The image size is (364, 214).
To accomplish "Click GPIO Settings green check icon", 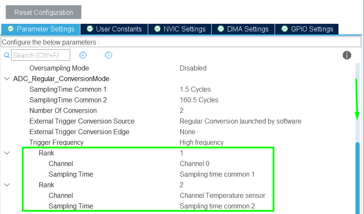I will pos(284,29).
